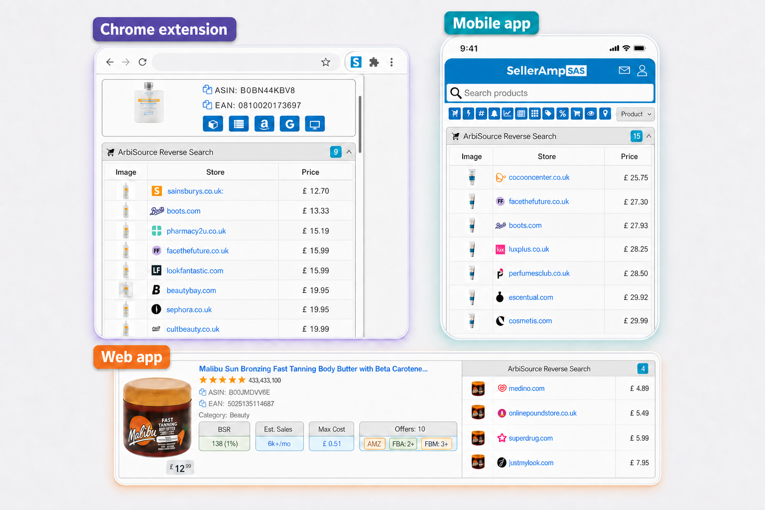765x510 pixels.
Task: Click the Chrome extension panel scrollbar
Action: pos(360,125)
